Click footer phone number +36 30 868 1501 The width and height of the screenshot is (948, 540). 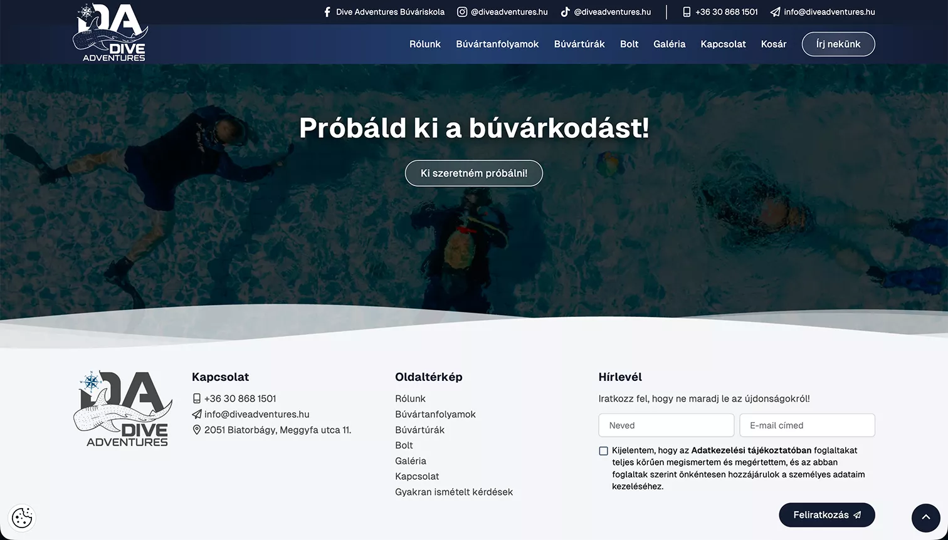coord(240,398)
